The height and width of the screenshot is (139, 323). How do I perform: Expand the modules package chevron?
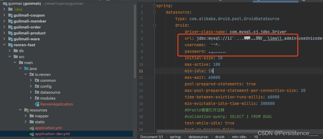point(31,98)
